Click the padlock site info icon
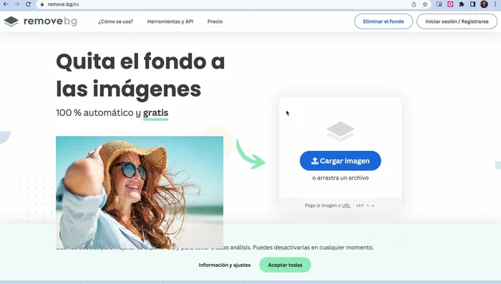 click(42, 4)
